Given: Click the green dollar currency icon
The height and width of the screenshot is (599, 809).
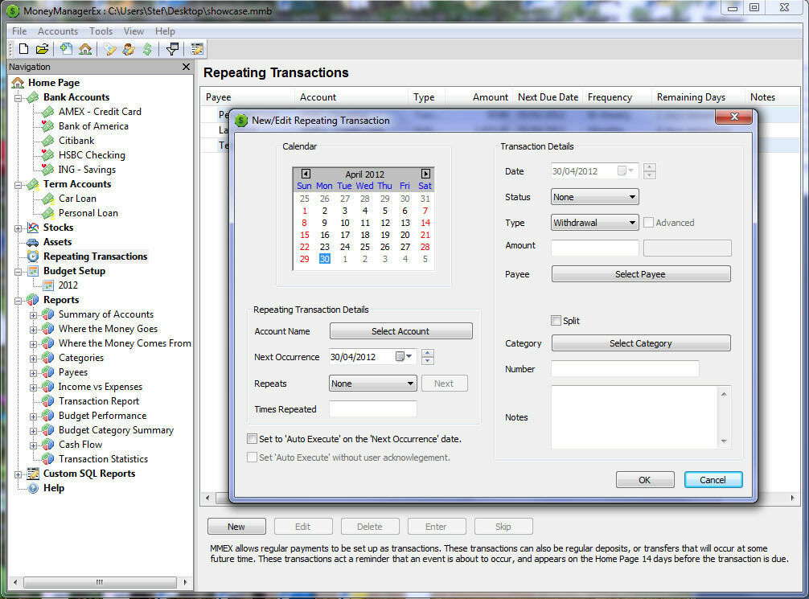Looking at the screenshot, I should point(147,49).
